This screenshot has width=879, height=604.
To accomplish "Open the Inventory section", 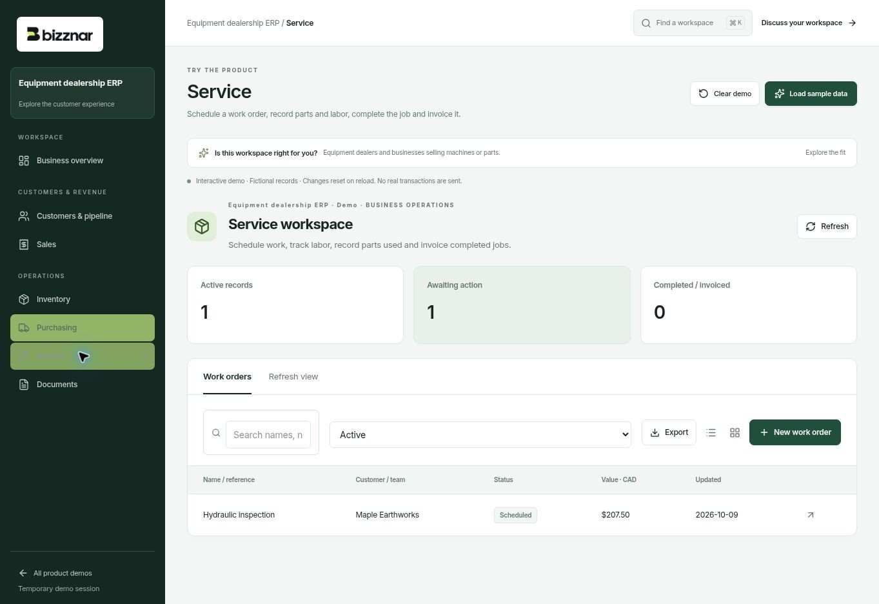I will point(83,299).
